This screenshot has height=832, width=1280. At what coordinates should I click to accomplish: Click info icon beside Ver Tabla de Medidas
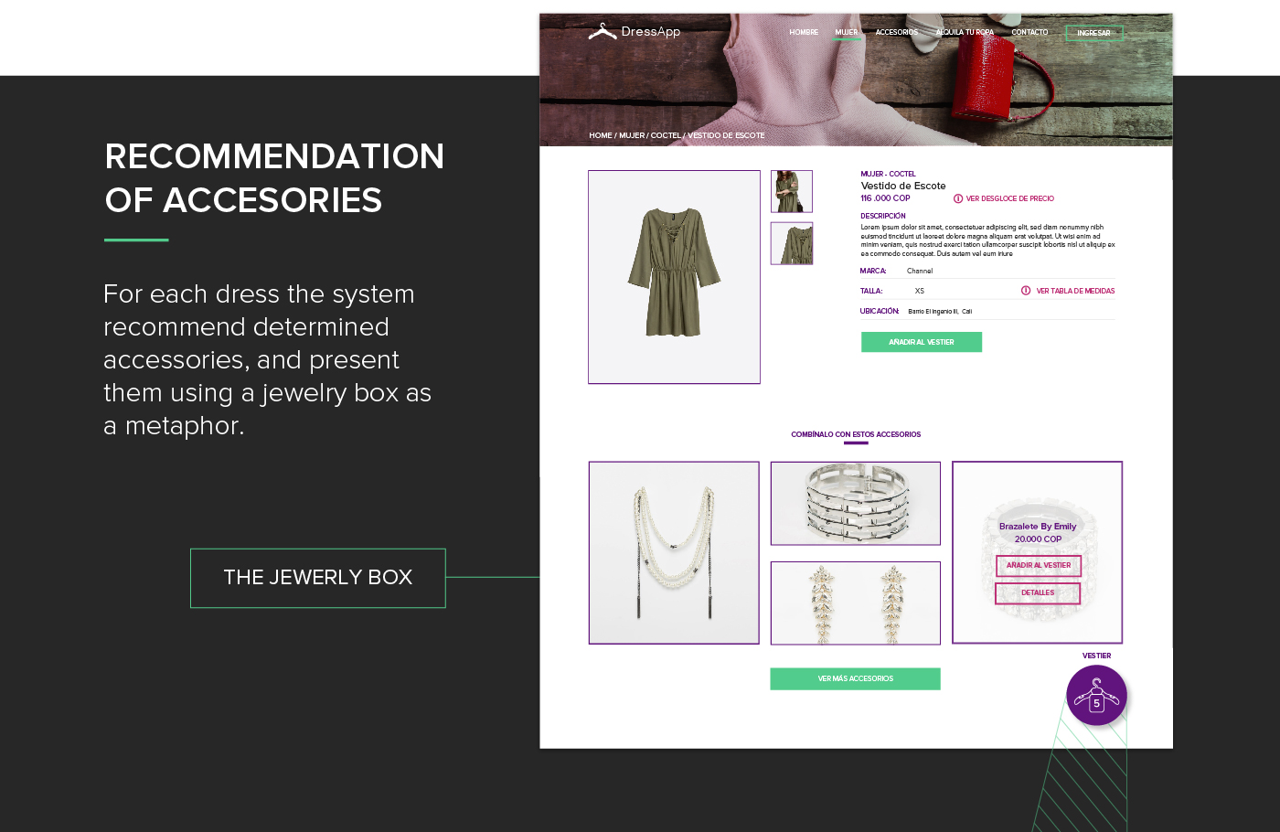click(x=1026, y=291)
